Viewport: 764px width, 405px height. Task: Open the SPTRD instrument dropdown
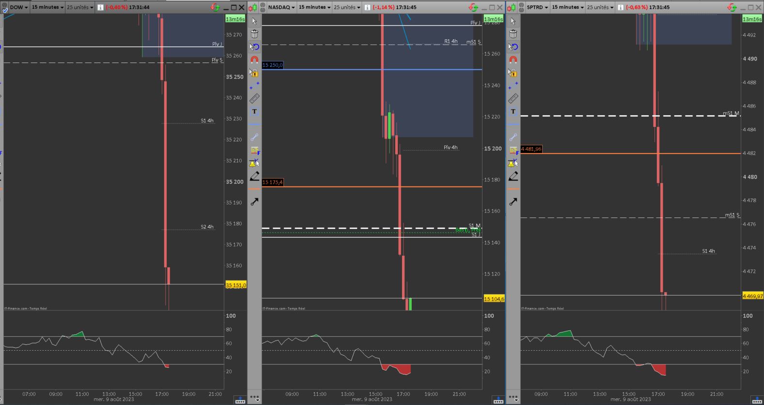[537, 7]
